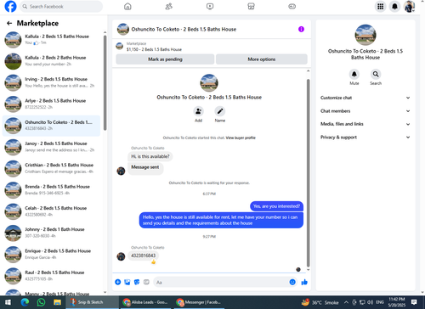The image size is (425, 309).
Task: Open Brenda 2 Beds 1.5 Baths House chat
Action: (x=52, y=190)
